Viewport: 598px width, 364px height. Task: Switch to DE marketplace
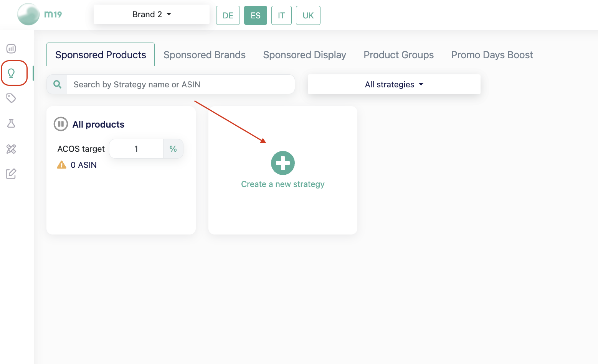pos(228,15)
